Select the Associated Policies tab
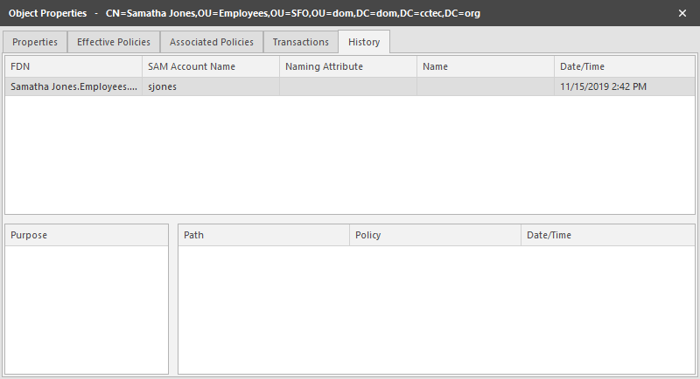The image size is (700, 379). (x=212, y=42)
